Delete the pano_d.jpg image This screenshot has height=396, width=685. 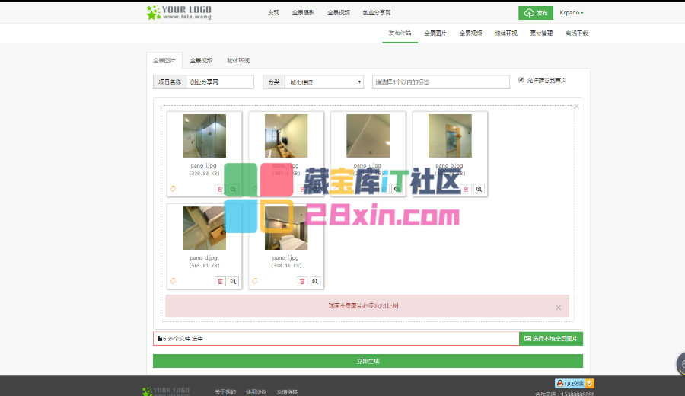pos(220,281)
